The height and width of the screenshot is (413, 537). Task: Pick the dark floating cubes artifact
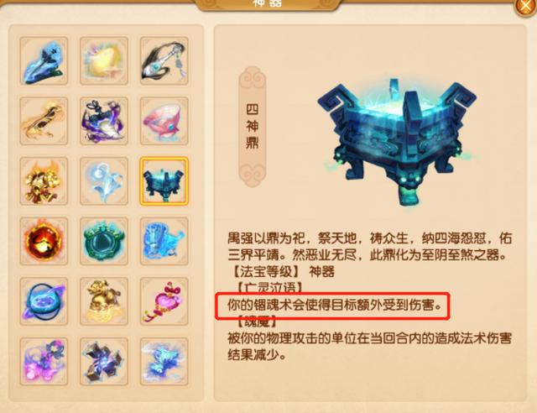tap(104, 361)
